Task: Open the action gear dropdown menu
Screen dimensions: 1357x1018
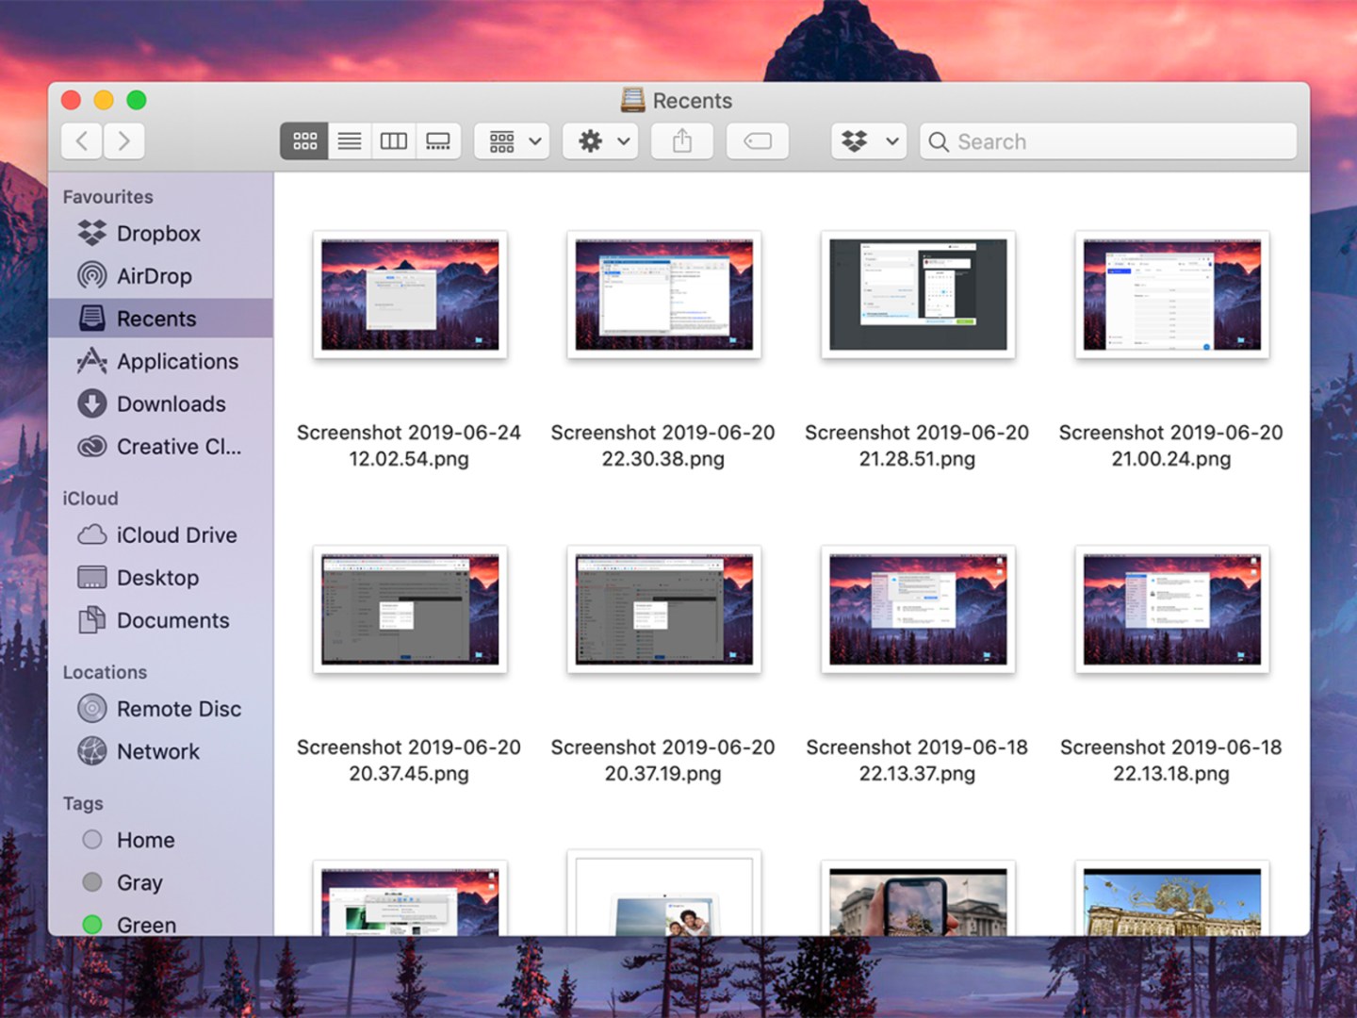Action: pos(599,140)
